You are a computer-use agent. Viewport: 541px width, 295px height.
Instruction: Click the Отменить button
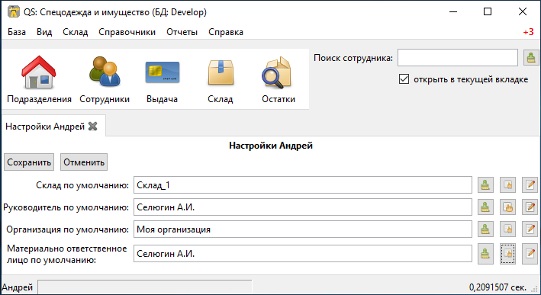[84, 162]
